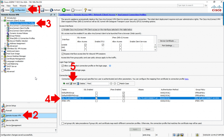Click the warning status bar icon
This screenshot has width=224, height=137.
click(182, 135)
